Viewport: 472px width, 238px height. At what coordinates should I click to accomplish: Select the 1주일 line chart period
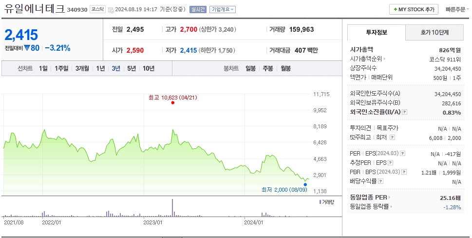pos(61,68)
